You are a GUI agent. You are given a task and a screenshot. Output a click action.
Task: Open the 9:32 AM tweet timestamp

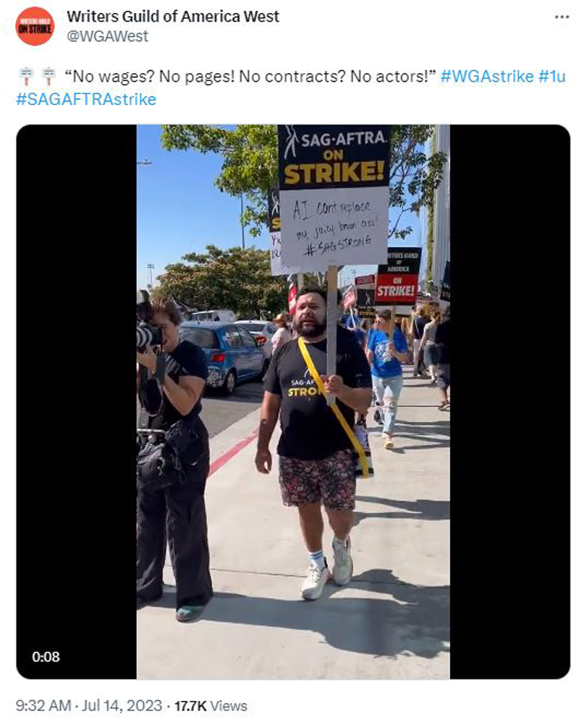[x=43, y=706]
